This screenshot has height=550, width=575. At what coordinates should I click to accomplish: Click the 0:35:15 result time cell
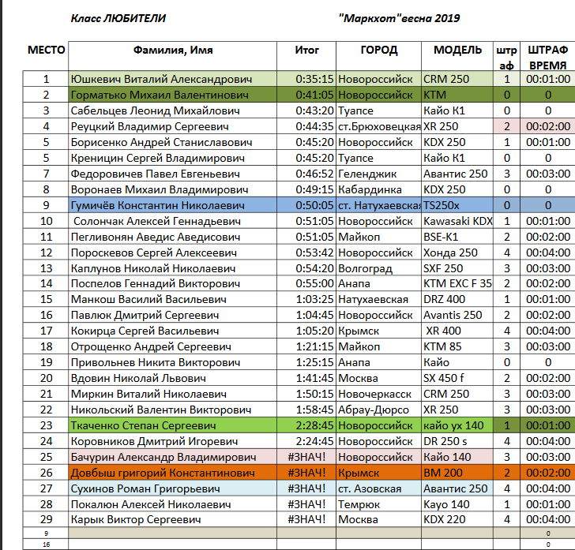(306, 79)
